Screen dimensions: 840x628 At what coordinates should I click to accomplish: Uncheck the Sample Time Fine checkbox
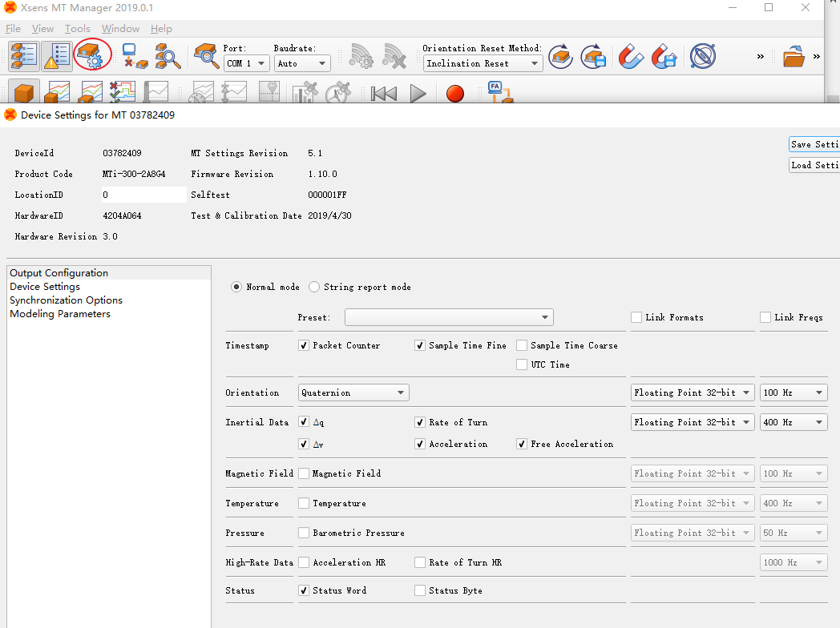(x=420, y=345)
